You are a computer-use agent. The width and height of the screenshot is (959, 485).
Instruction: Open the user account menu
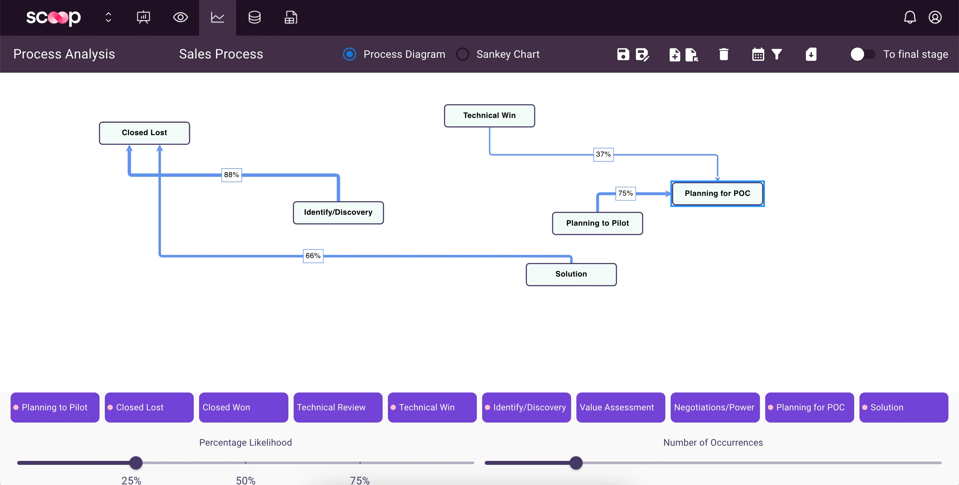tap(935, 18)
